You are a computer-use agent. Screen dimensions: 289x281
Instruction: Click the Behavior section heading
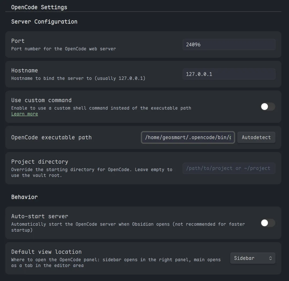(x=24, y=197)
